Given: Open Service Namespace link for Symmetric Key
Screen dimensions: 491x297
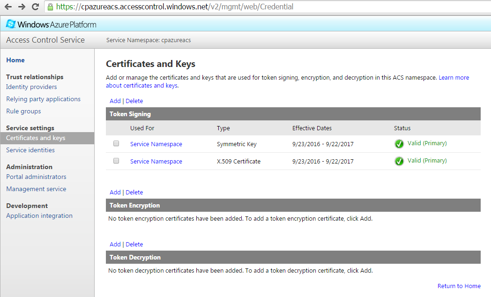Looking at the screenshot, I should (x=156, y=144).
